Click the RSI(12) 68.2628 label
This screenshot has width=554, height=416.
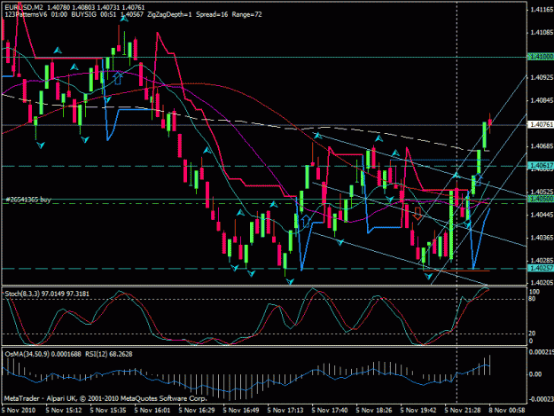(109, 354)
